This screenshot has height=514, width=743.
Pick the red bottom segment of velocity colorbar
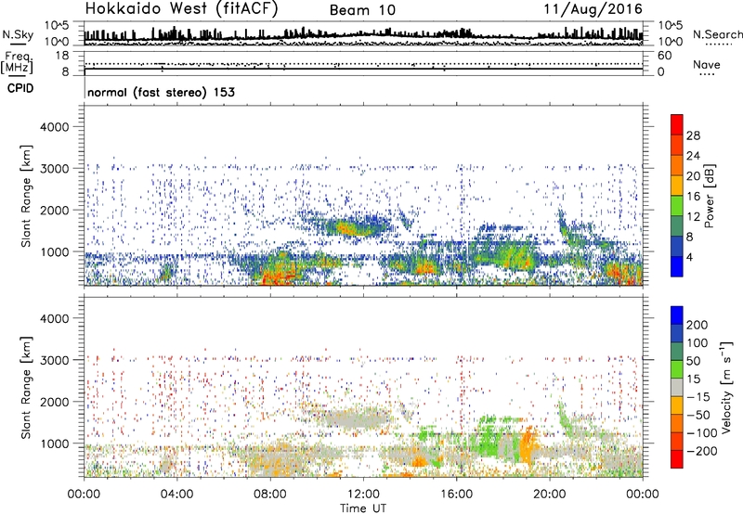tap(677, 459)
